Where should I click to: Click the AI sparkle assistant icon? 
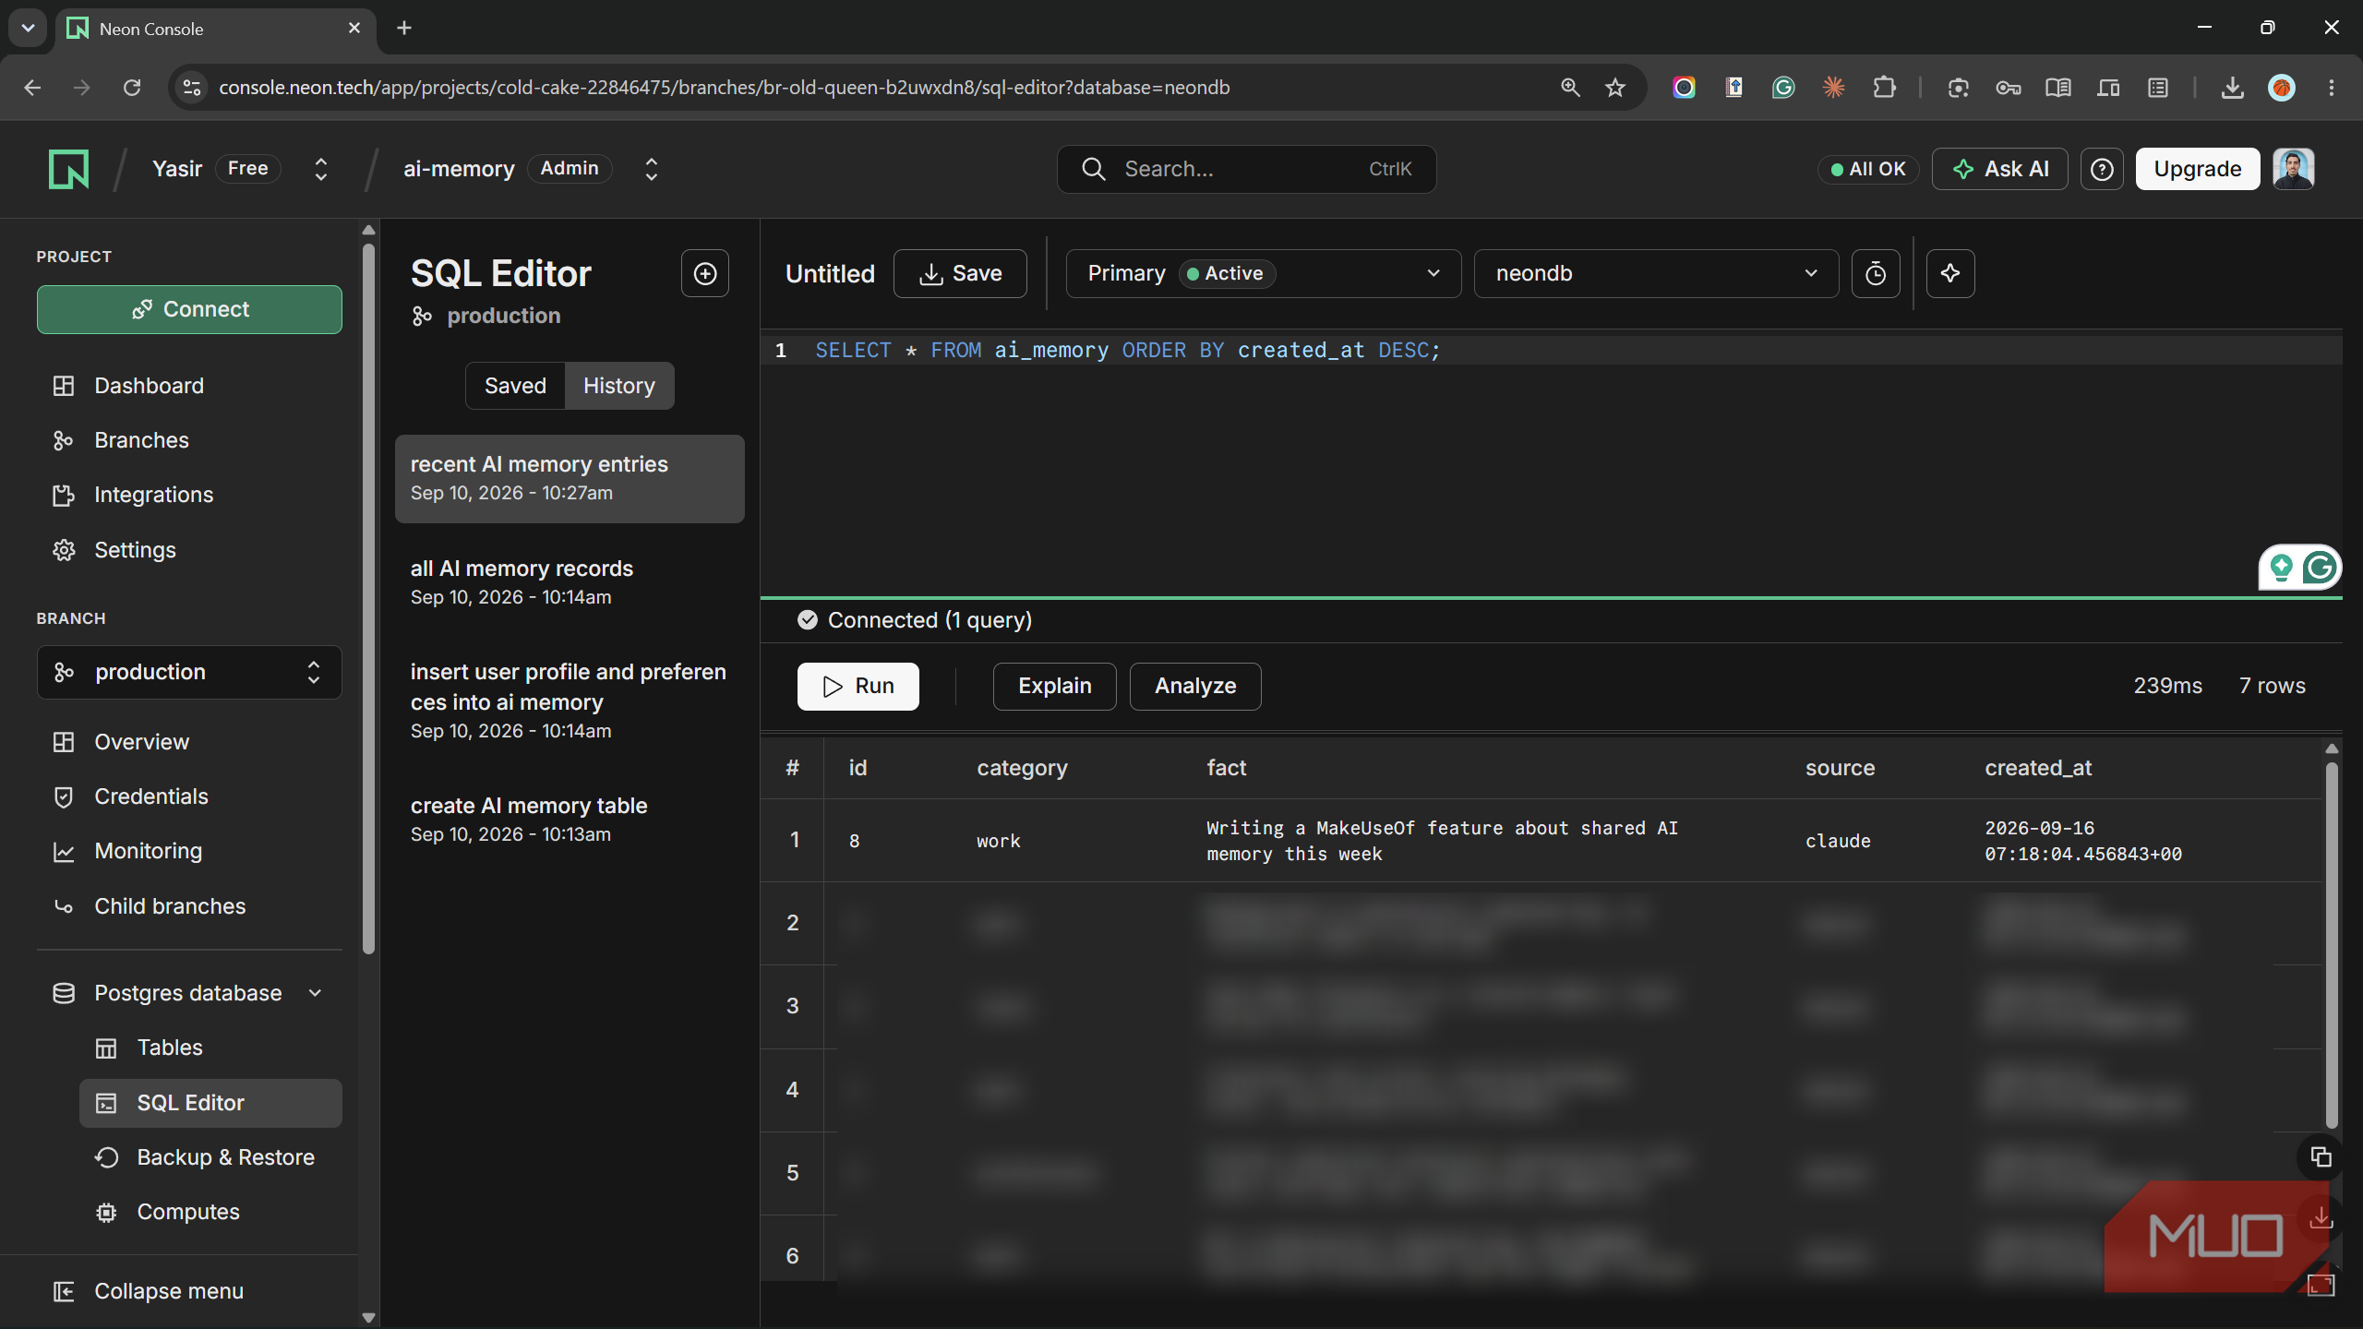[1950, 273]
